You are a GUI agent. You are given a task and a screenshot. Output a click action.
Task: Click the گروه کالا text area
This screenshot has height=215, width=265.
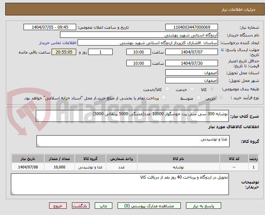pyautogui.click(x=133, y=141)
